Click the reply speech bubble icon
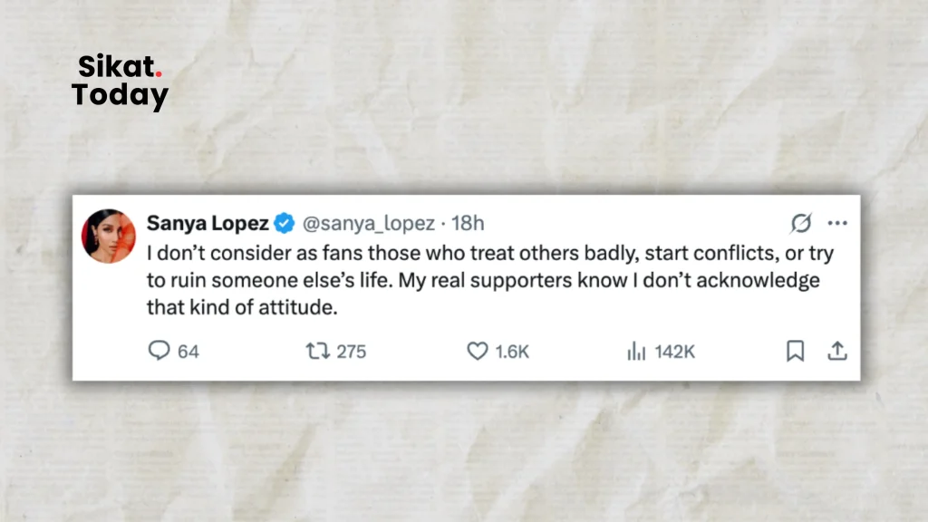The height and width of the screenshot is (522, 928). click(x=159, y=351)
